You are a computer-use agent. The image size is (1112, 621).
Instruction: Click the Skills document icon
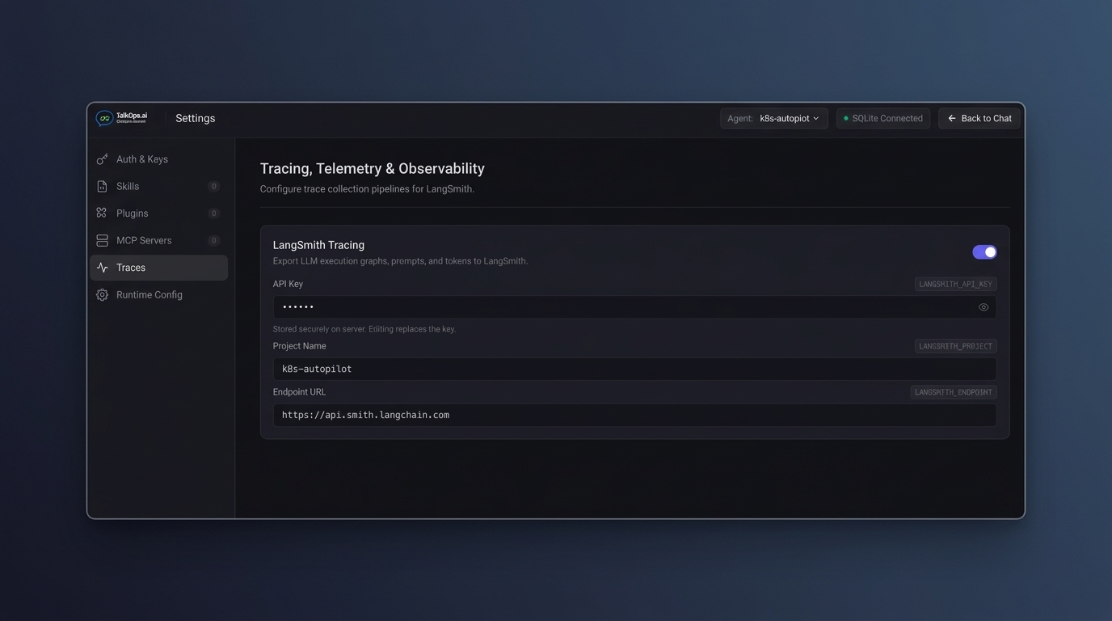pyautogui.click(x=102, y=186)
